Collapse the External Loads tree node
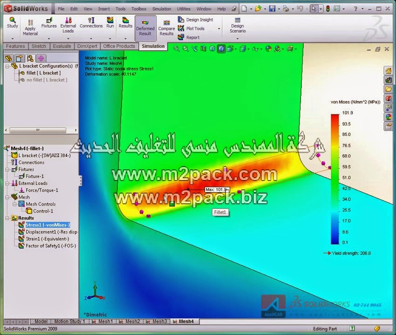 pyautogui.click(x=7, y=183)
